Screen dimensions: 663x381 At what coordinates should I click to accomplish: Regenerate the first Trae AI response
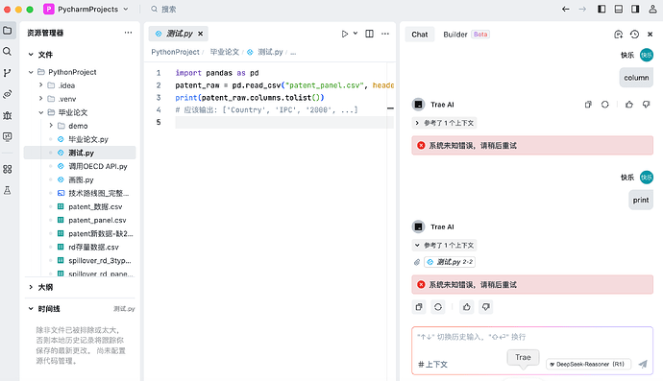pyautogui.click(x=605, y=105)
